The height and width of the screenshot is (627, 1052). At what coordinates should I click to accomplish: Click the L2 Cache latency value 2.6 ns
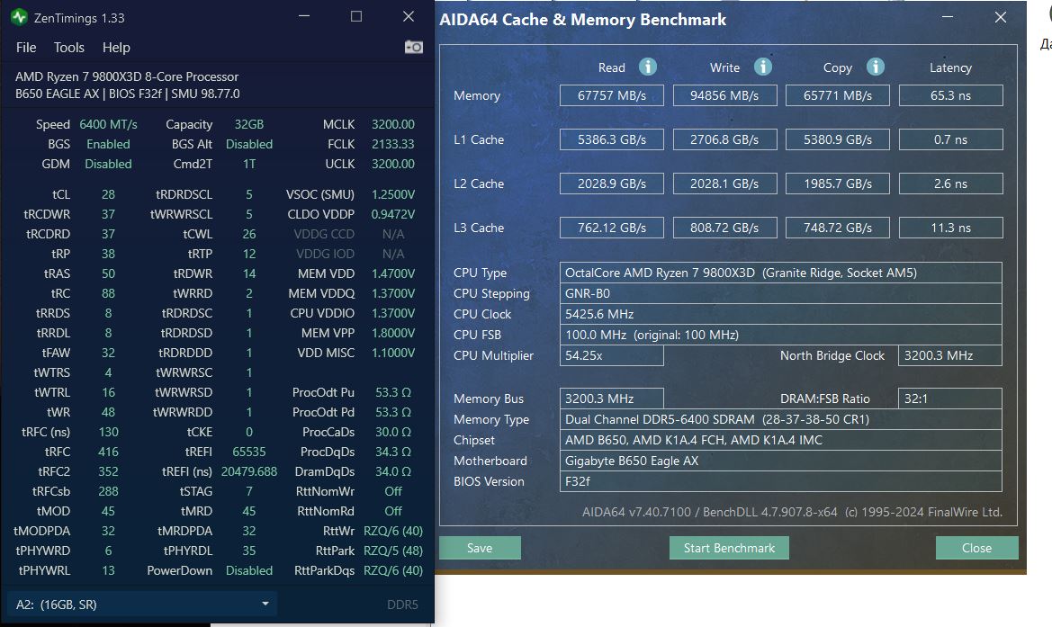click(x=950, y=184)
